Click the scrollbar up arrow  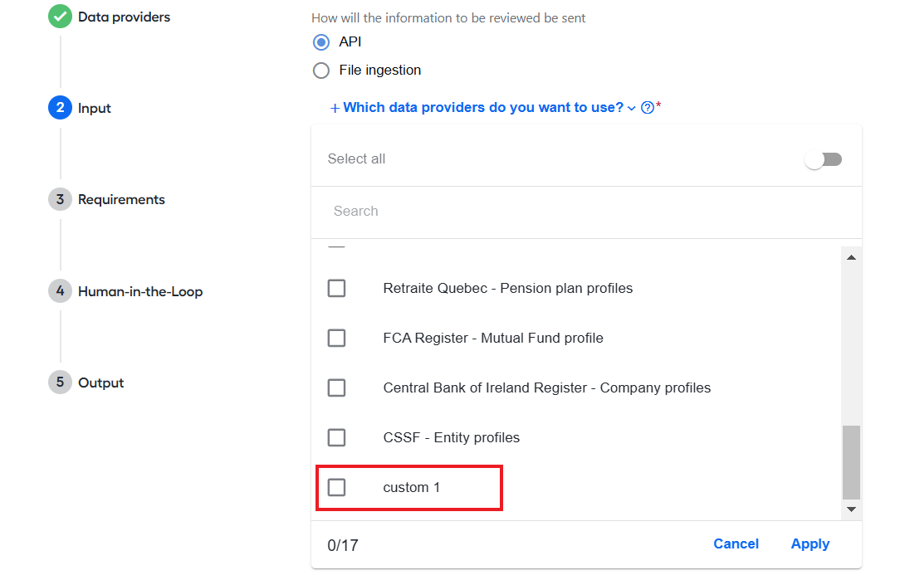click(x=851, y=258)
